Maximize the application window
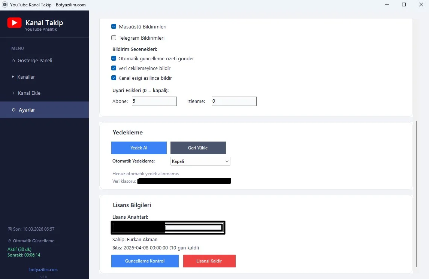 404,4
